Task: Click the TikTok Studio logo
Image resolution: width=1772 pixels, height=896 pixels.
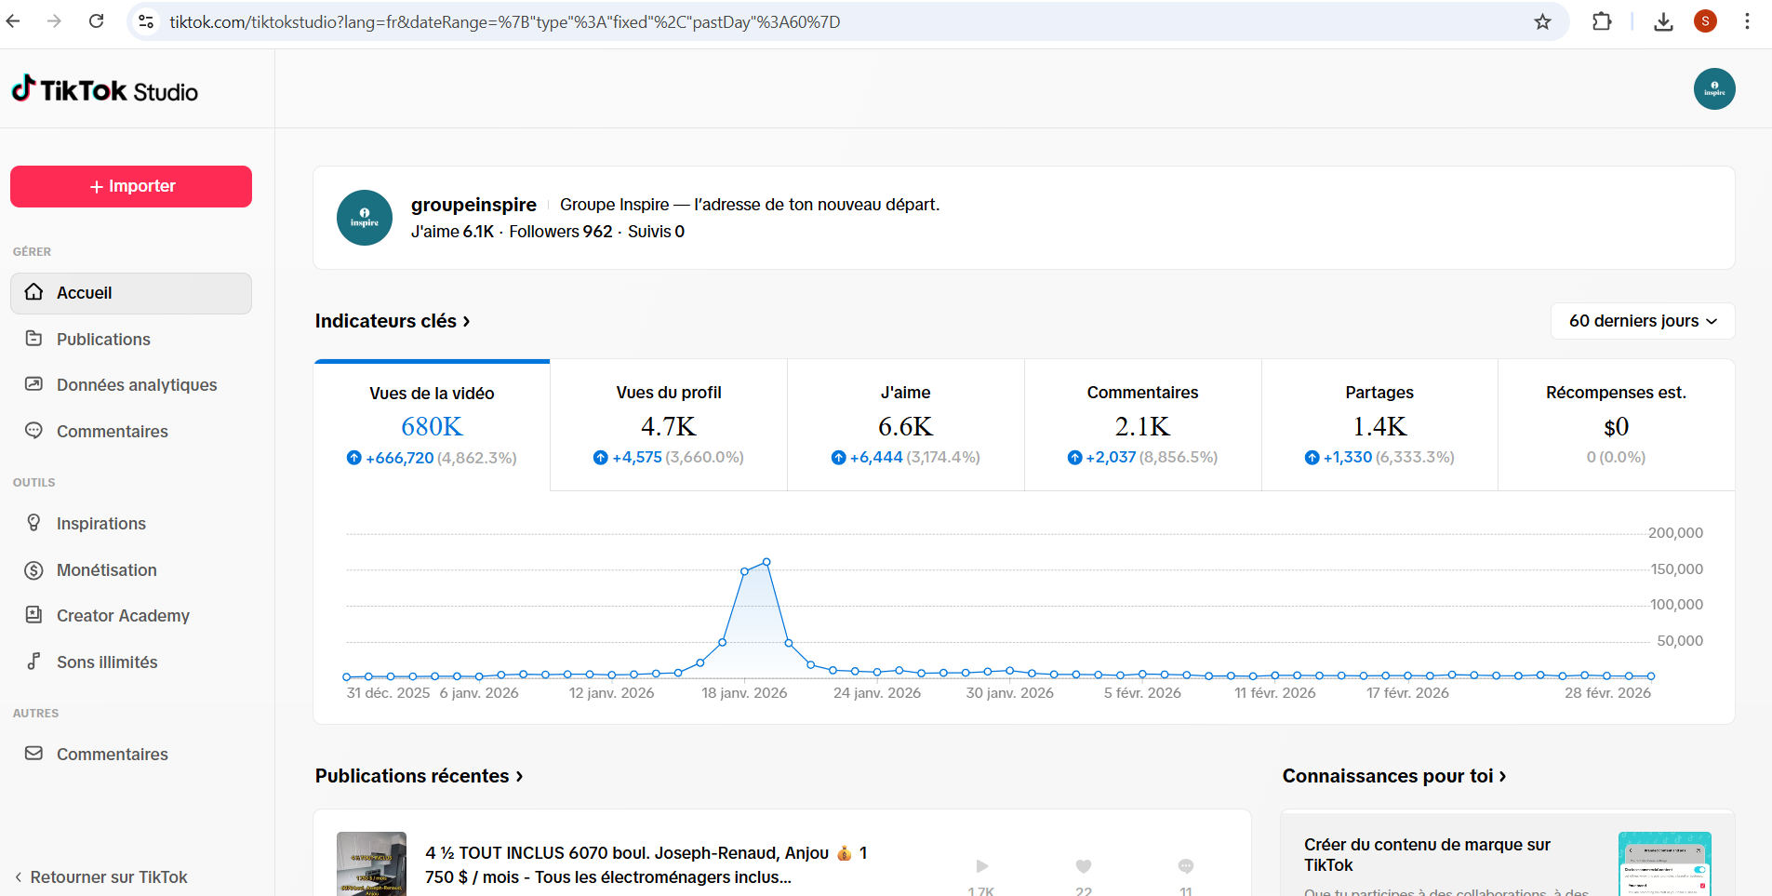Action: [x=104, y=90]
